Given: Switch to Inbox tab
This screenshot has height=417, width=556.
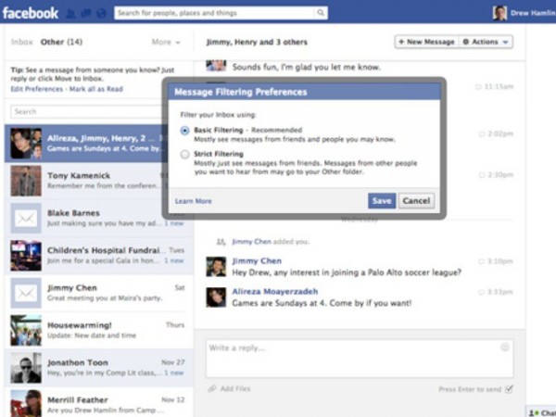Looking at the screenshot, I should click(x=22, y=42).
